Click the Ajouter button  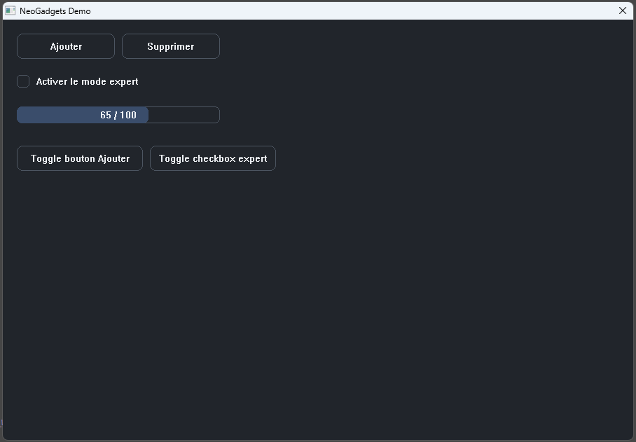[66, 46]
